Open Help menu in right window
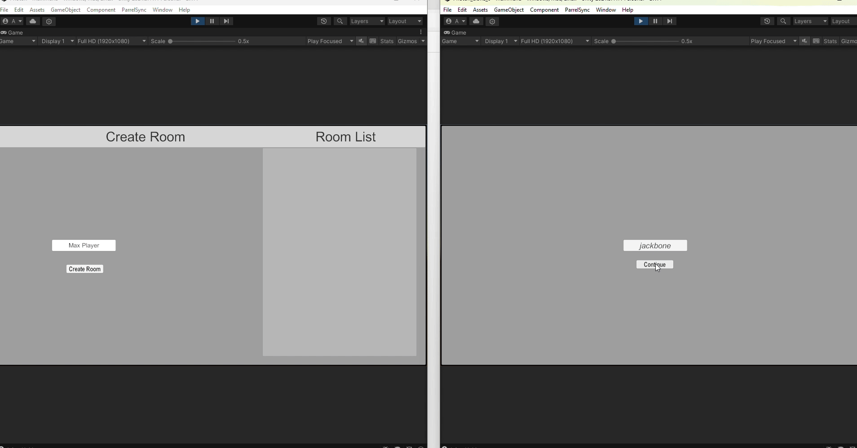 pos(627,9)
